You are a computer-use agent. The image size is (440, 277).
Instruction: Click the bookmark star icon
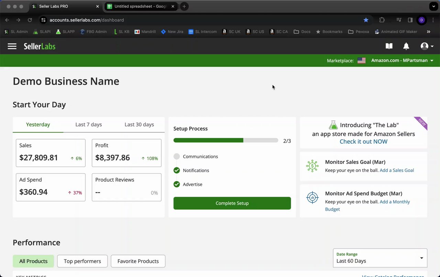[x=366, y=20]
